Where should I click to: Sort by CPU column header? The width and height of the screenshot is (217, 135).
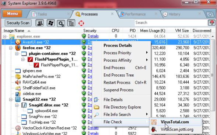115,30
